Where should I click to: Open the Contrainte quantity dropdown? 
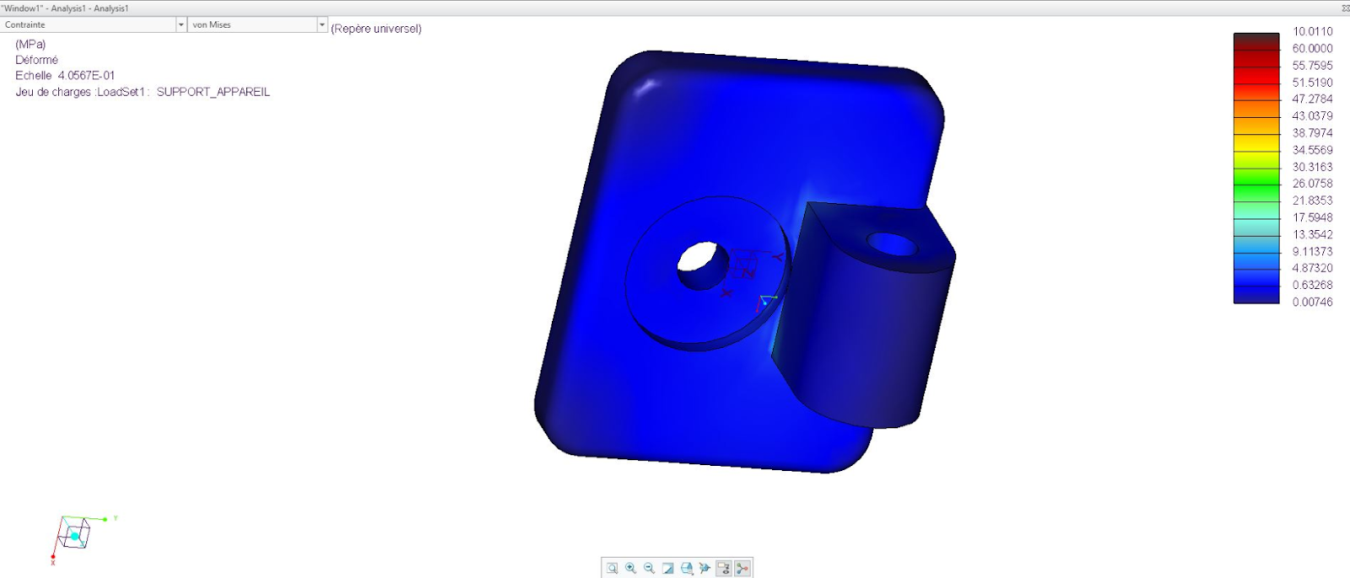click(93, 24)
